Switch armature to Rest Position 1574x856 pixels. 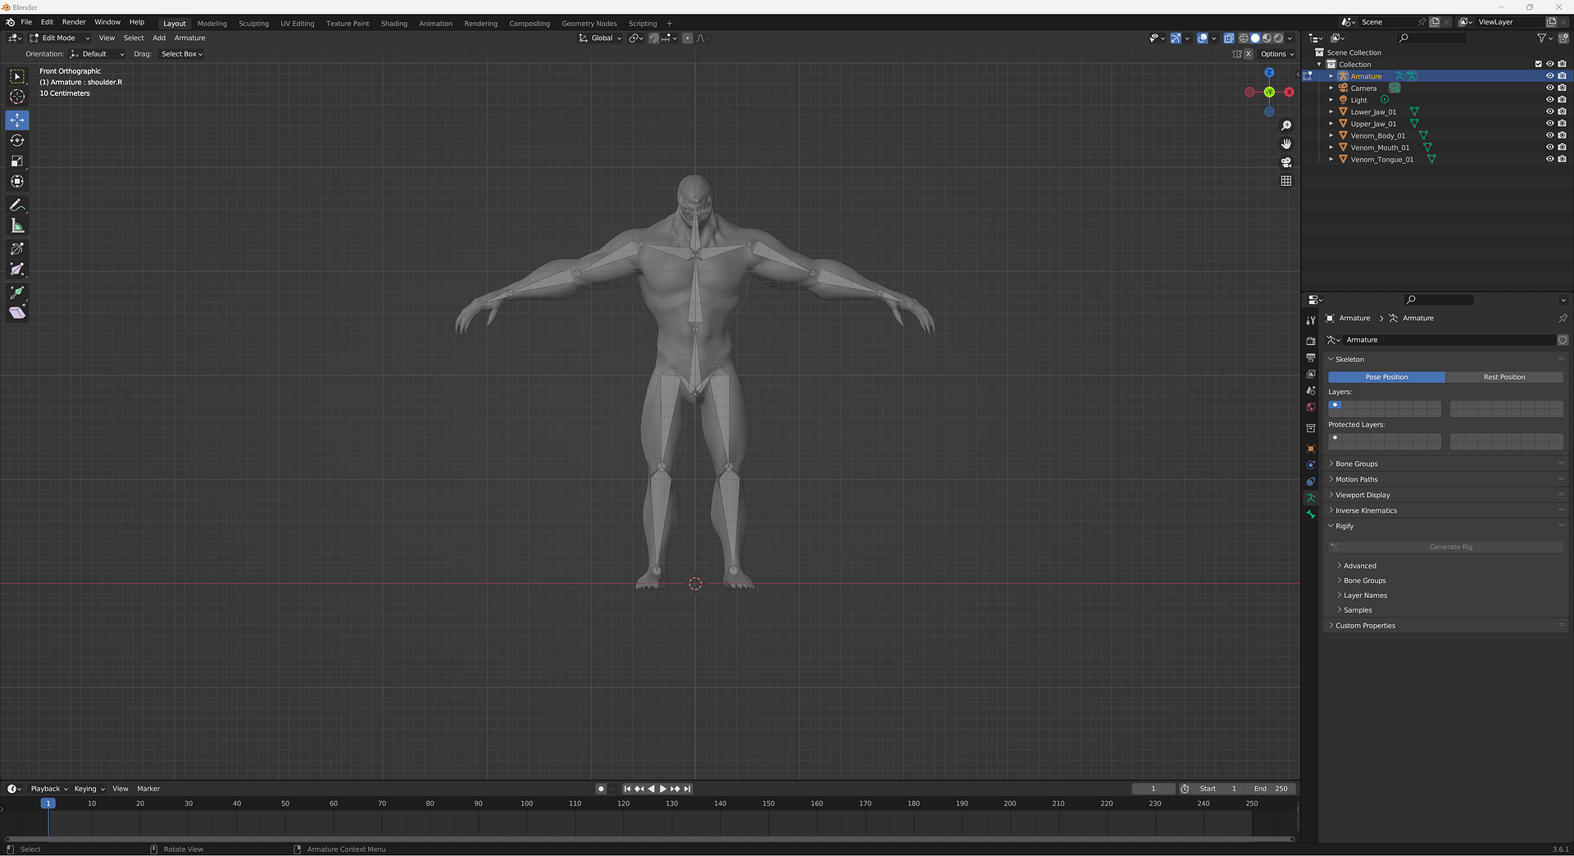tap(1505, 377)
